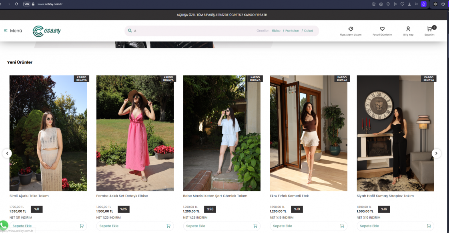Add Pembe Askılı Sırt Detaylı Elbise to cart
Image resolution: width=449 pixels, height=233 pixels.
[135, 226]
